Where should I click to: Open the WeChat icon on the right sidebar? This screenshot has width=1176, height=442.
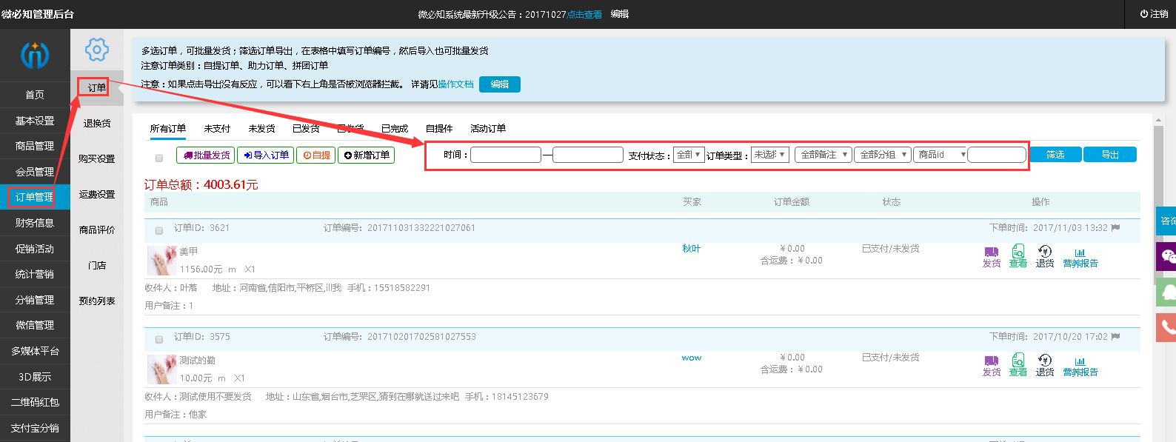pyautogui.click(x=1167, y=256)
